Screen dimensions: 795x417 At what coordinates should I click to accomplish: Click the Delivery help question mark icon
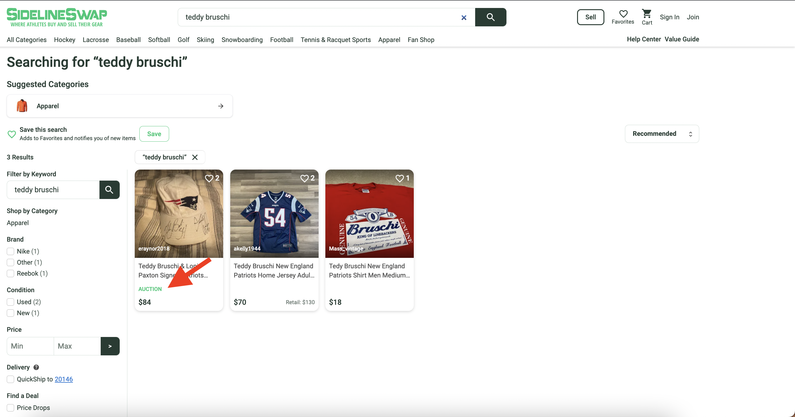point(36,367)
